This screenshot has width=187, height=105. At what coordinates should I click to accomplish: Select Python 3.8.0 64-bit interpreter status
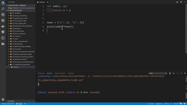pos(8,104)
